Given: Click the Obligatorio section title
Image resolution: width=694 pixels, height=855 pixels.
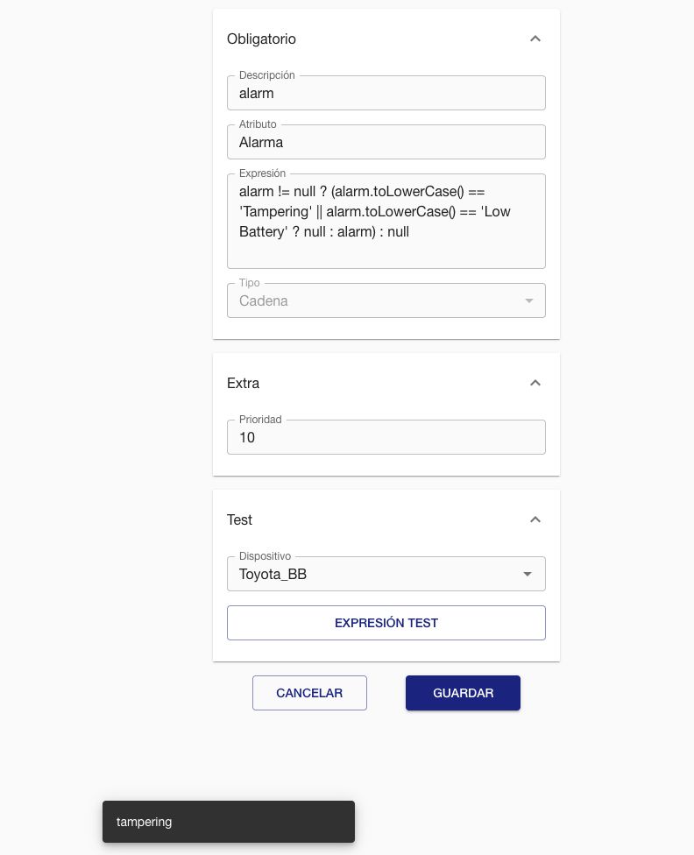Looking at the screenshot, I should coord(261,39).
